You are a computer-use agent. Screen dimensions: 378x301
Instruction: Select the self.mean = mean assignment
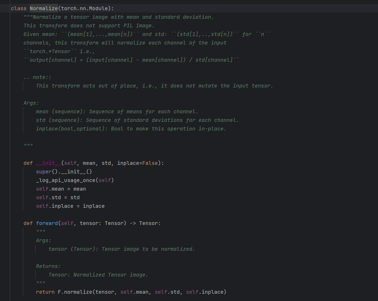[60, 189]
